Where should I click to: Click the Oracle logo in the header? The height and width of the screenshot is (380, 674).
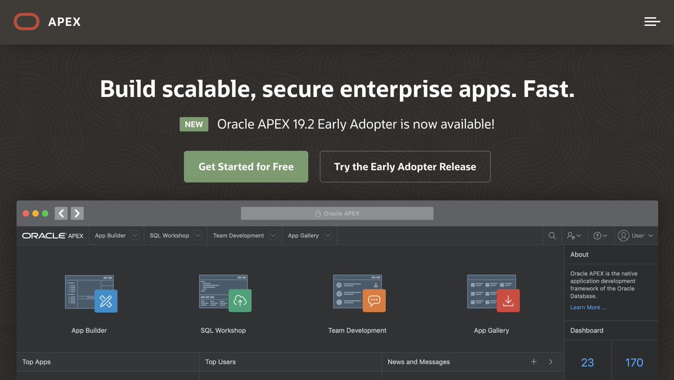(x=26, y=22)
